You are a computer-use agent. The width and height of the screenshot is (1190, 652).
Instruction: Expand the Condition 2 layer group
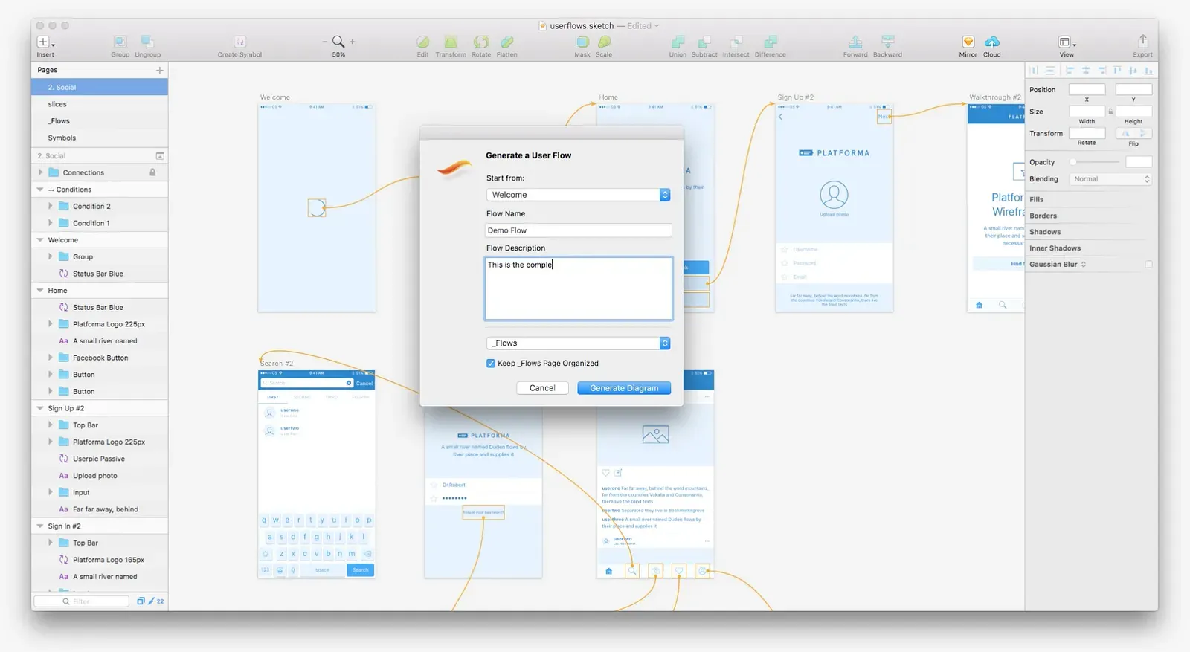point(51,207)
